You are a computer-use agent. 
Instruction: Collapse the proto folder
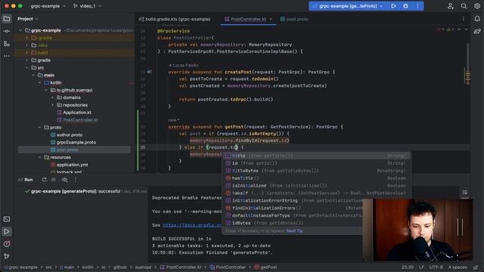click(x=40, y=128)
